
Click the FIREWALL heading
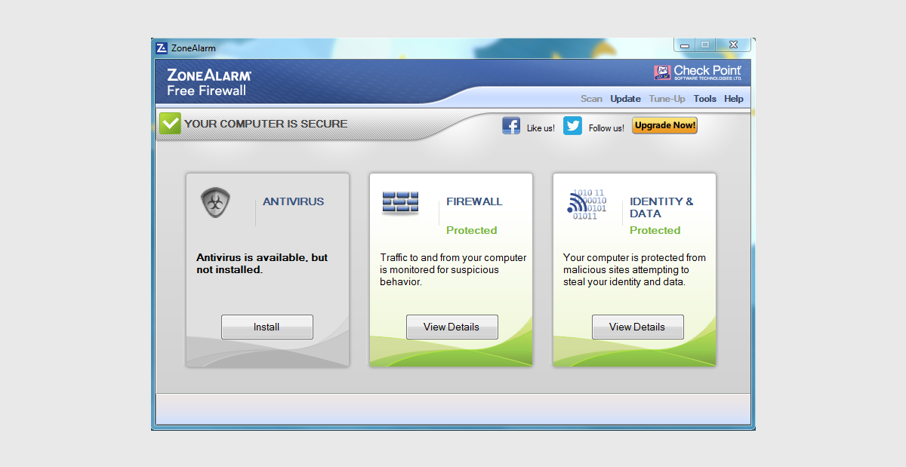pos(474,201)
